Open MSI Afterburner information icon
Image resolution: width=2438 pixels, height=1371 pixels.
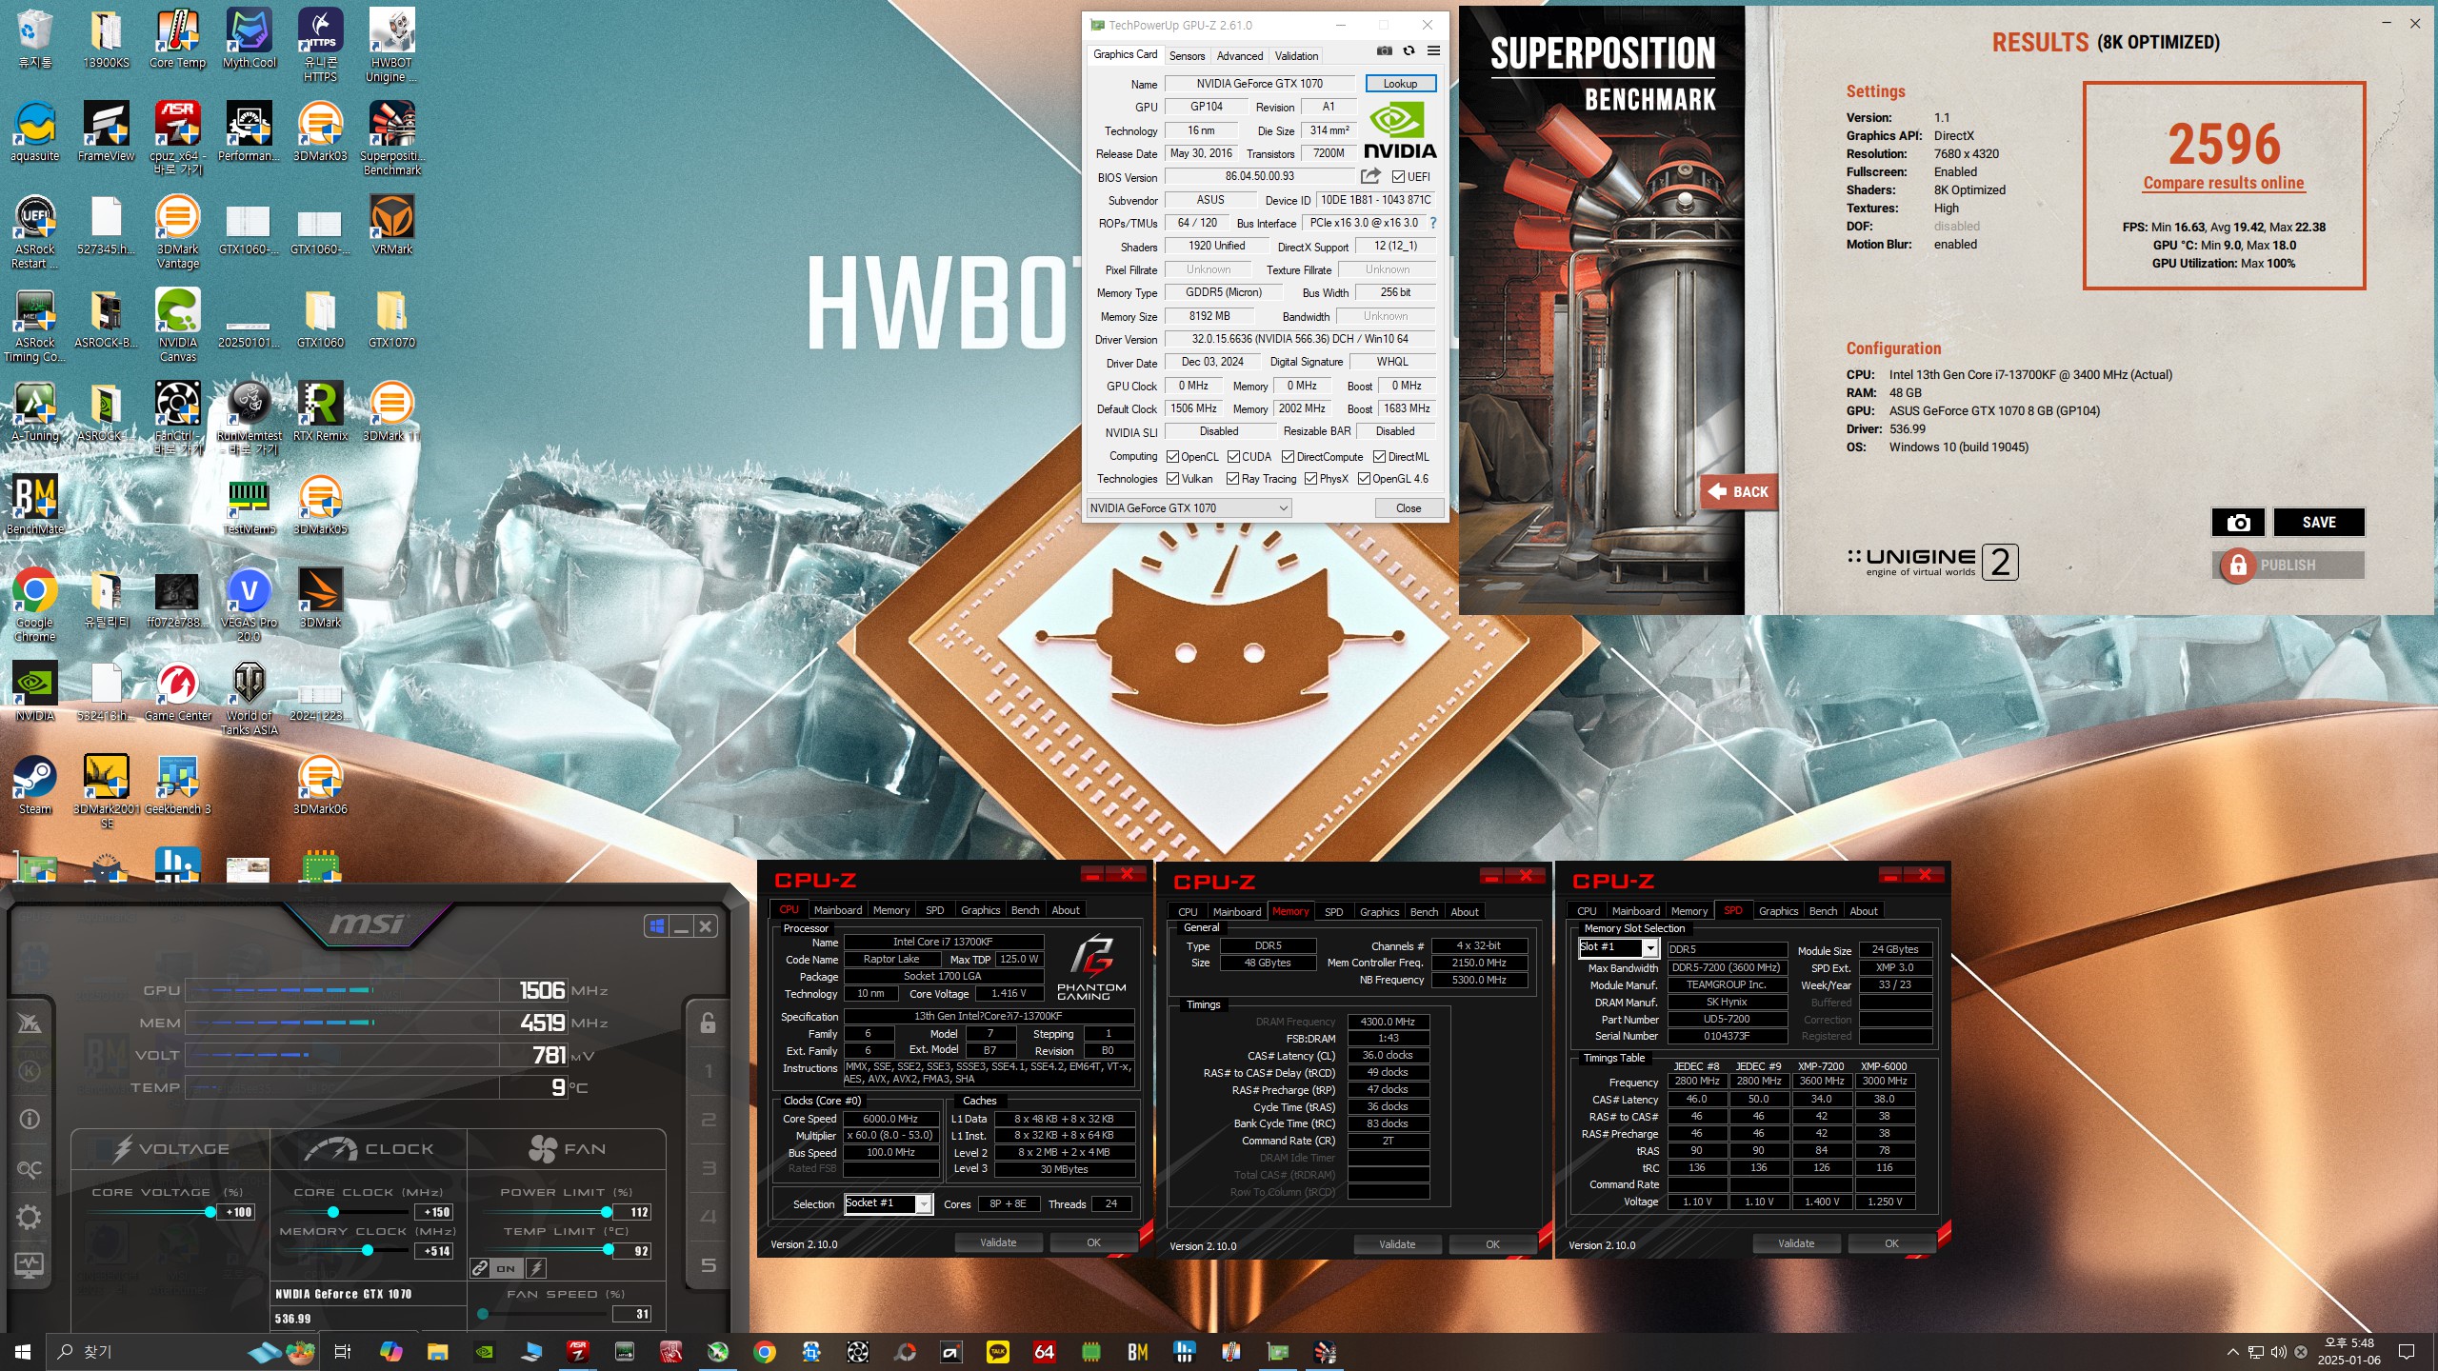pos(30,1120)
